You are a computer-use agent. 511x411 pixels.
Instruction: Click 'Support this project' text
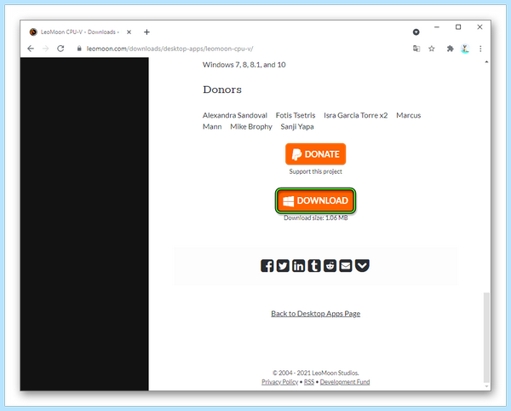click(x=315, y=171)
